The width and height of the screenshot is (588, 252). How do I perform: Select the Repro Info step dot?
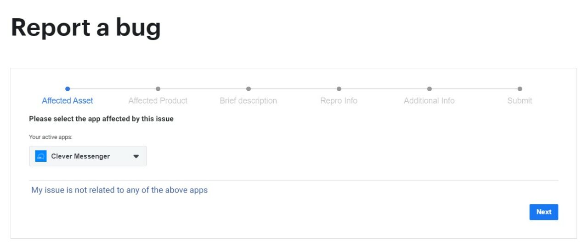pyautogui.click(x=339, y=89)
